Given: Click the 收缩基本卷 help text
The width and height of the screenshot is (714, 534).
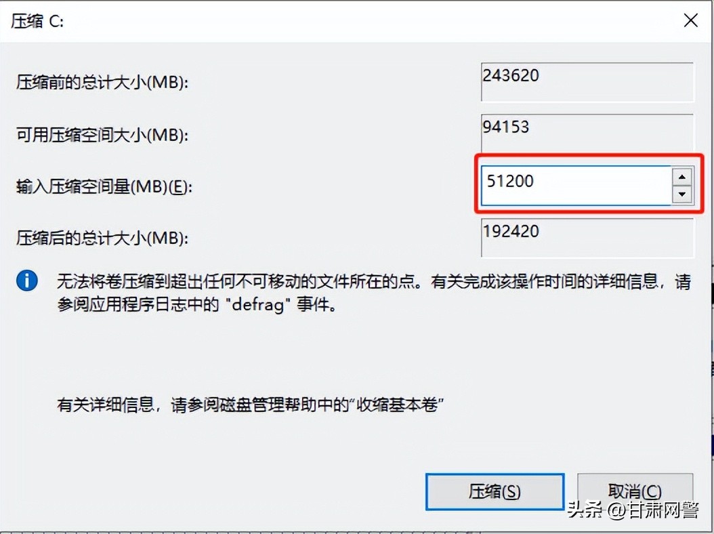Looking at the screenshot, I should tap(397, 404).
